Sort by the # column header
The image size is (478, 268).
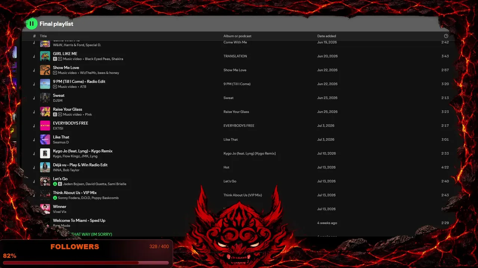34,36
